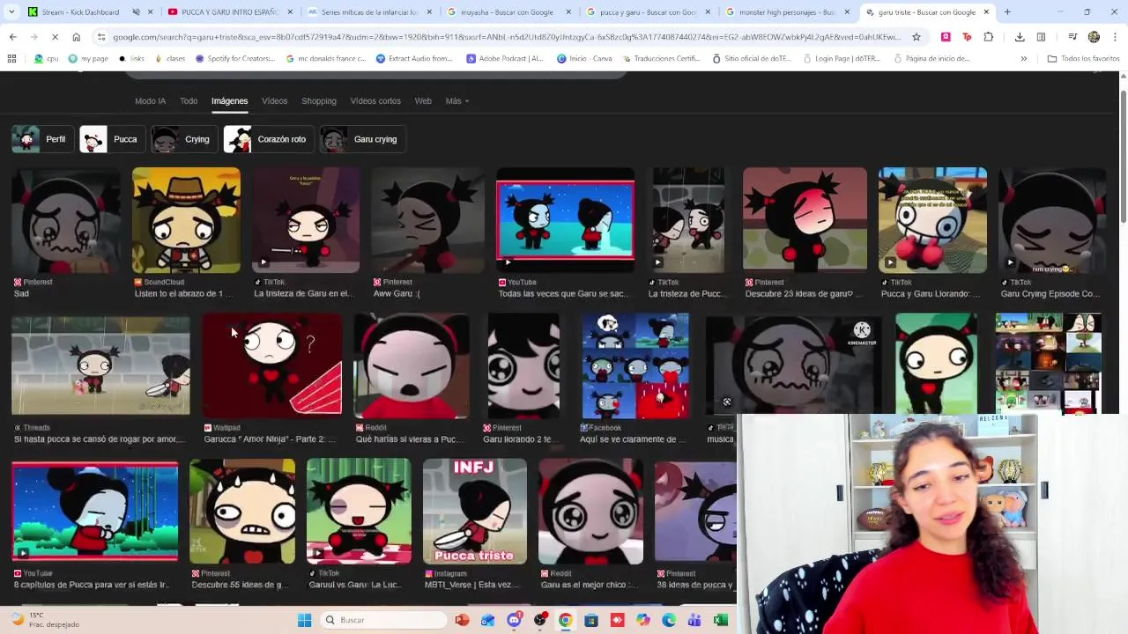Open the YouTube 'Todas las veces que Garu' thumbnail
This screenshot has height=634, width=1128.
click(x=565, y=220)
